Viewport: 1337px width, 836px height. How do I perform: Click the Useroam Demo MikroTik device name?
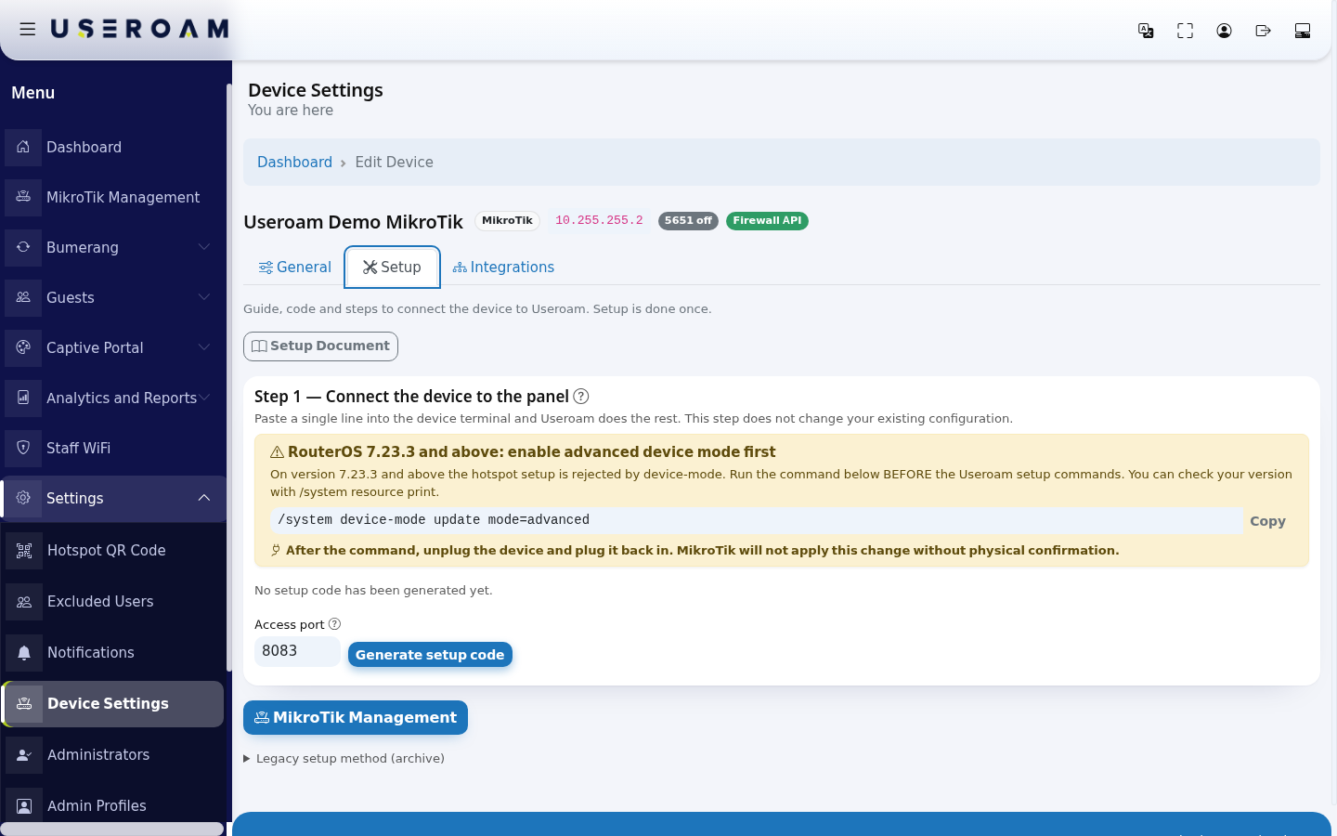pos(353,222)
